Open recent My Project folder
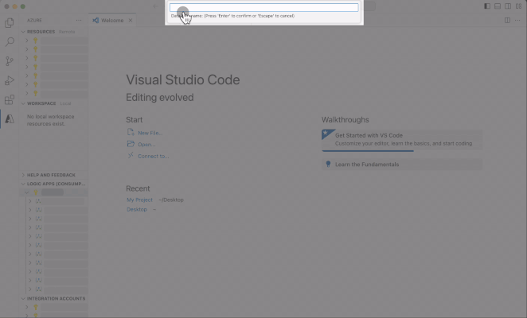Screen dimensions: 527x318 click(139, 200)
